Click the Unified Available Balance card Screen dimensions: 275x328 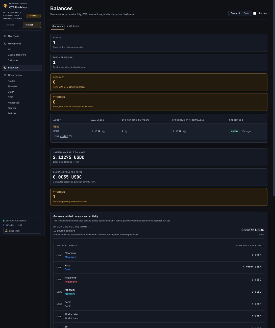coord(159,157)
